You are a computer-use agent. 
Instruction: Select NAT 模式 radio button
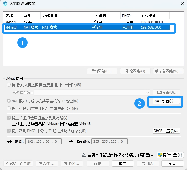(9, 101)
